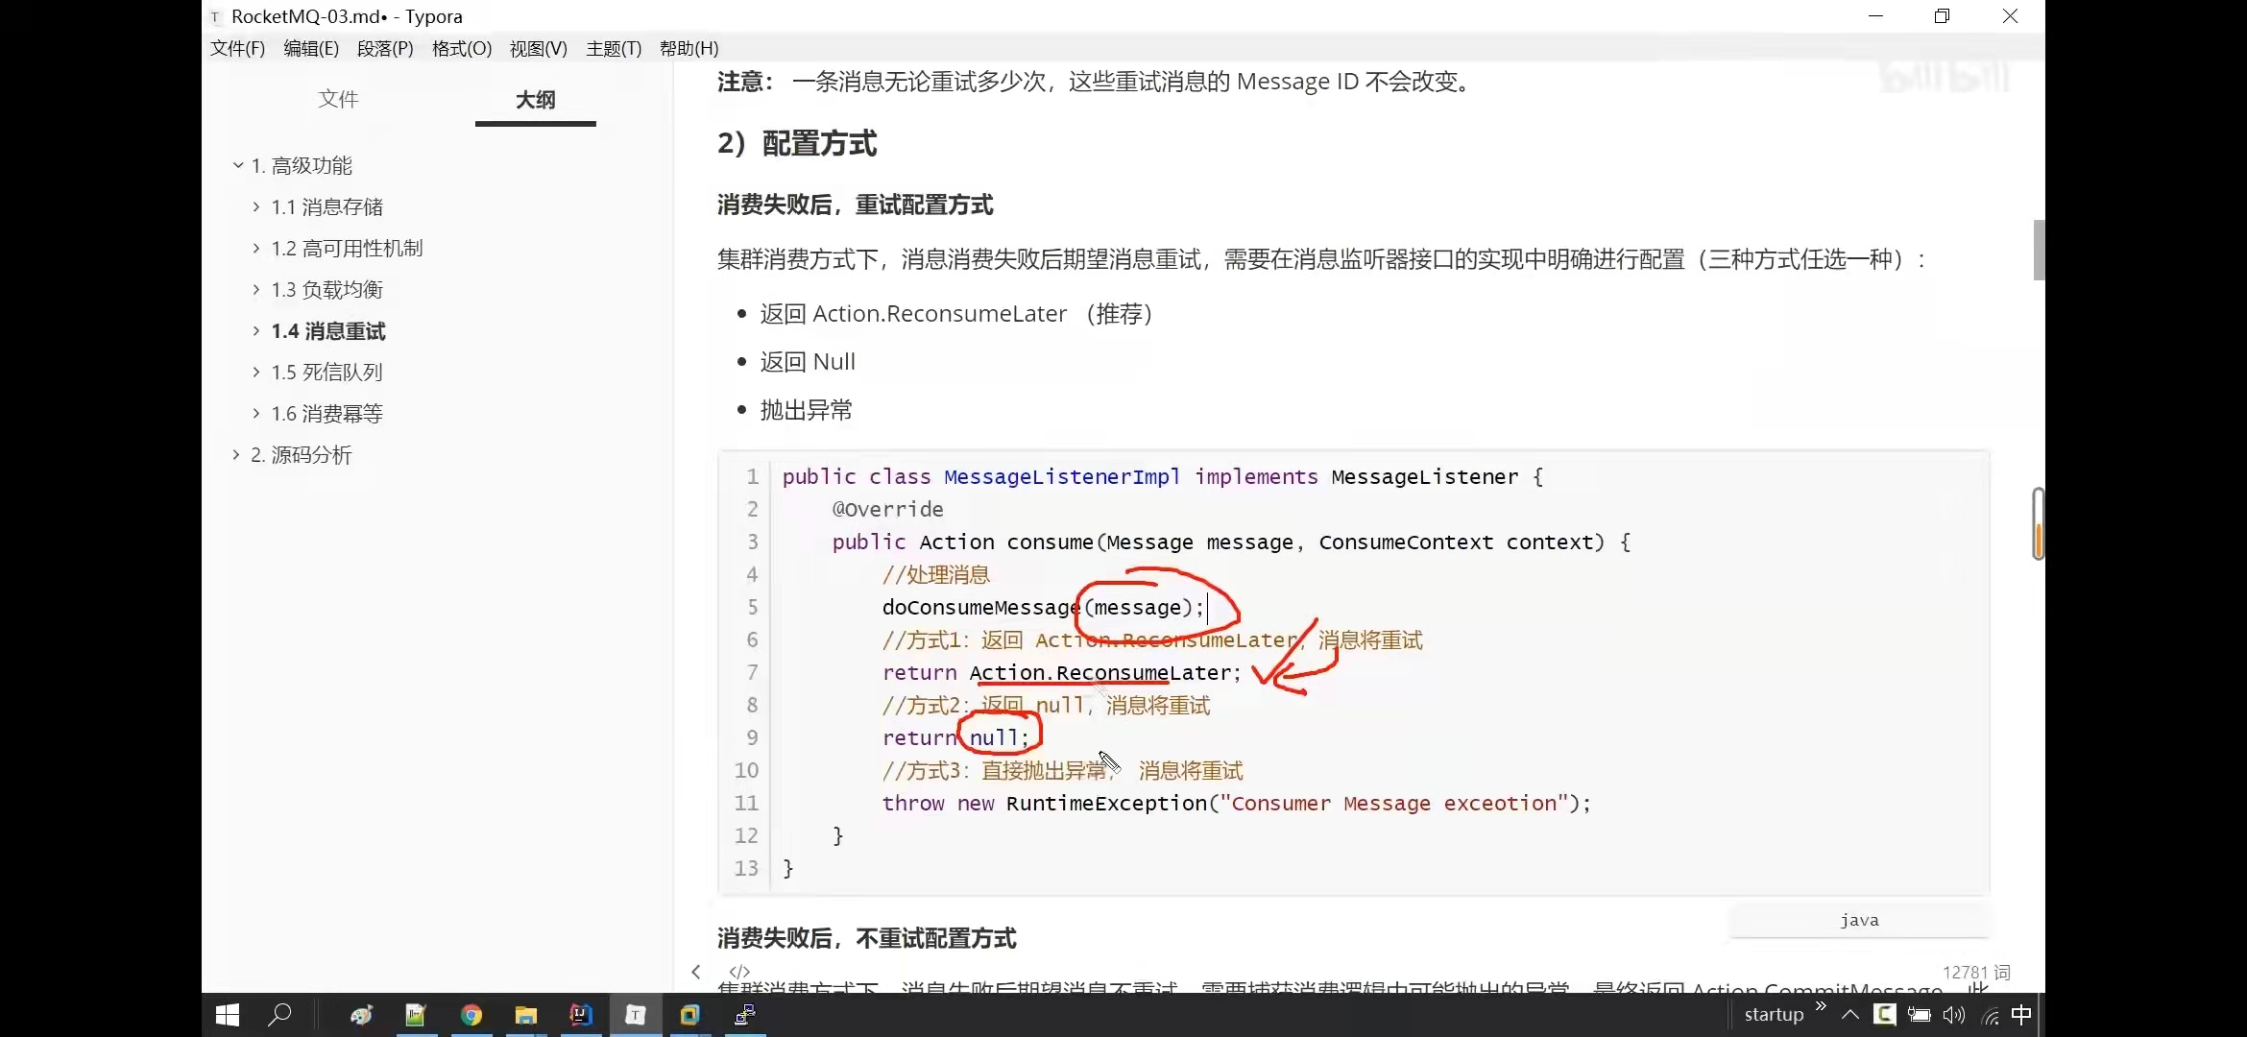Open the 主题(T) menu
This screenshot has height=1037, width=2247.
[613, 48]
